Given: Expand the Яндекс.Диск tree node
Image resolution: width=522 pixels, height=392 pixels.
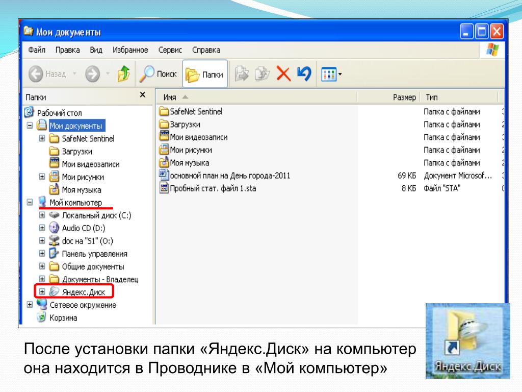Looking at the screenshot, I should point(42,292).
